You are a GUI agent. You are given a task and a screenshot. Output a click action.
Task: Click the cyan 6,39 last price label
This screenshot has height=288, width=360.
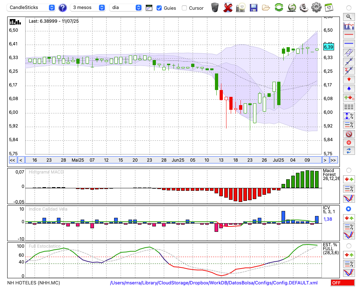point(328,47)
